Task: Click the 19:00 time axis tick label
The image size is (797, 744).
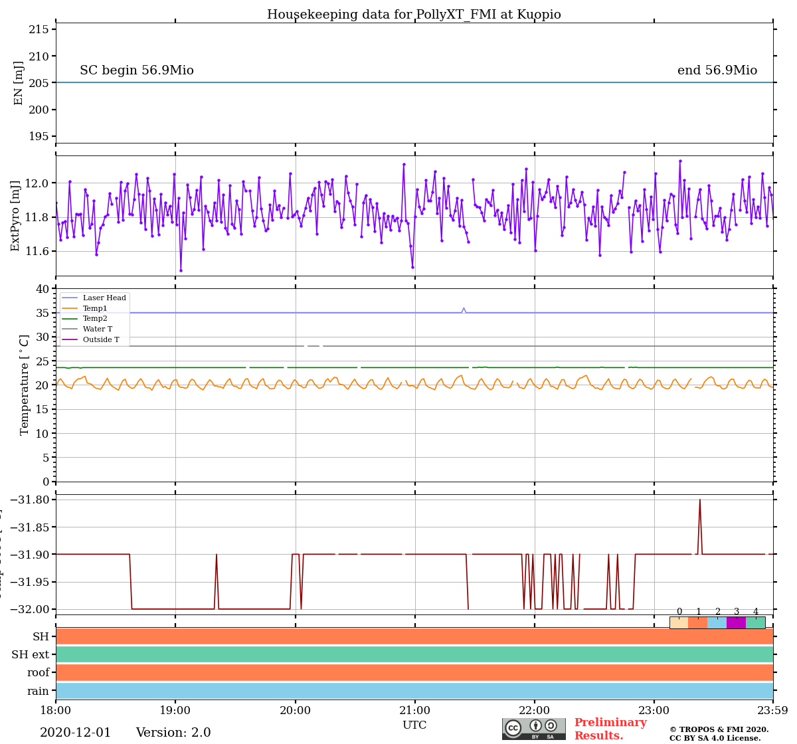Action: pos(175,710)
